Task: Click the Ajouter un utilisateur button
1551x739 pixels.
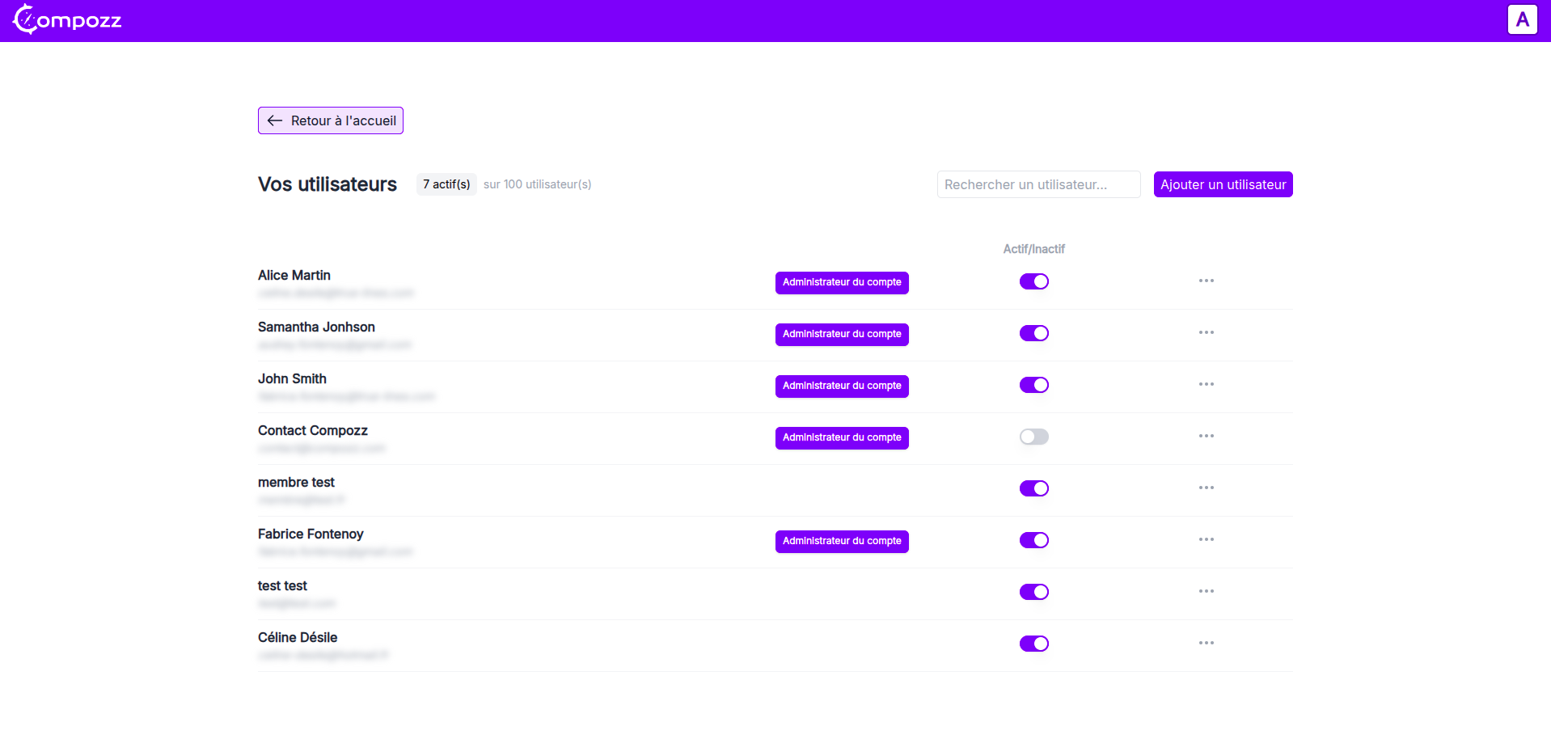Action: pos(1223,184)
